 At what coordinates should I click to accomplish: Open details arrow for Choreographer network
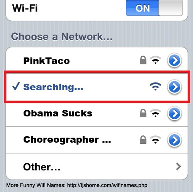pyautogui.click(x=174, y=140)
